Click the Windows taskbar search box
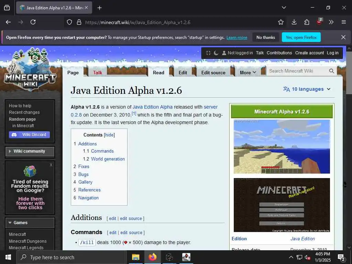The height and width of the screenshot is (264, 352). (x=71, y=257)
